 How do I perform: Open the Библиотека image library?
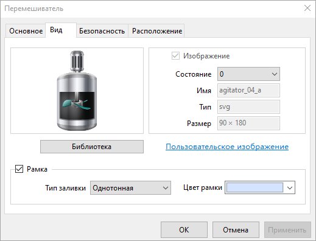point(92,147)
